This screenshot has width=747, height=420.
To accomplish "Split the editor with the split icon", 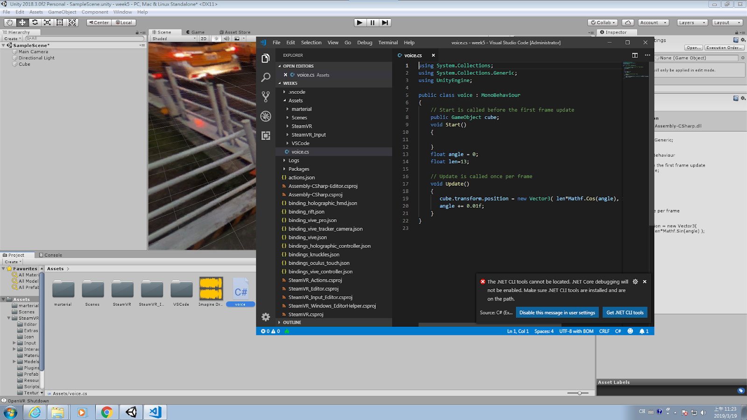I will pos(635,55).
